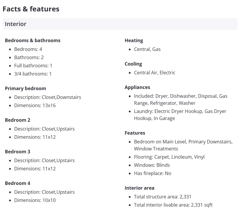Click the Has fireplace: No entry
This screenshot has width=245, height=211.
[153, 173]
